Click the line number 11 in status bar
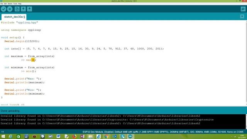The image size is (247, 139). pos(3,132)
